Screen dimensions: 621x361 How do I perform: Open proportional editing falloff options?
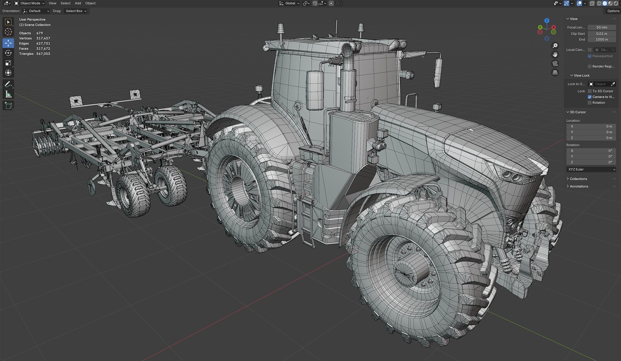pos(338,3)
